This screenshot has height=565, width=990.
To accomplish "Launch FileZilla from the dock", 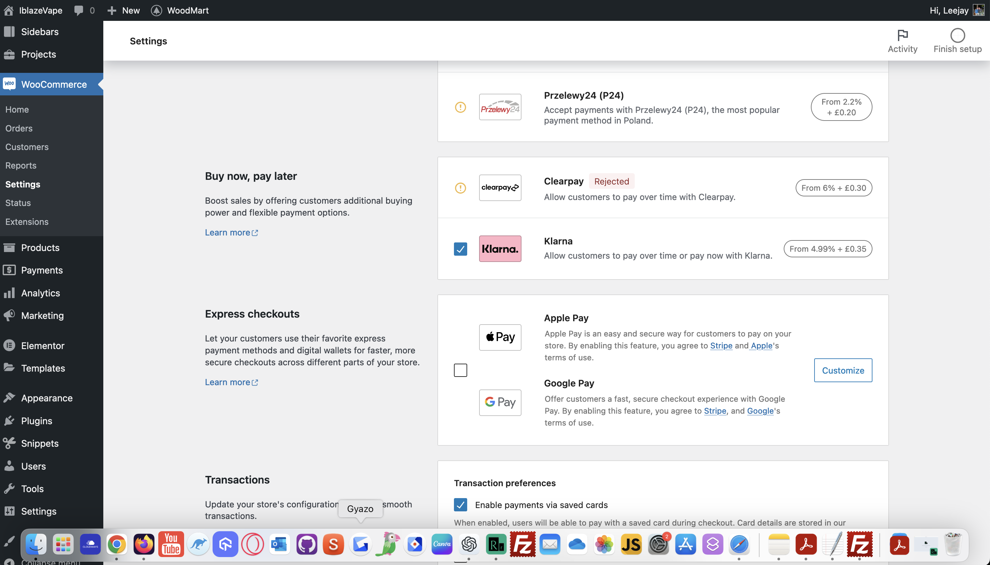I will pos(522,544).
